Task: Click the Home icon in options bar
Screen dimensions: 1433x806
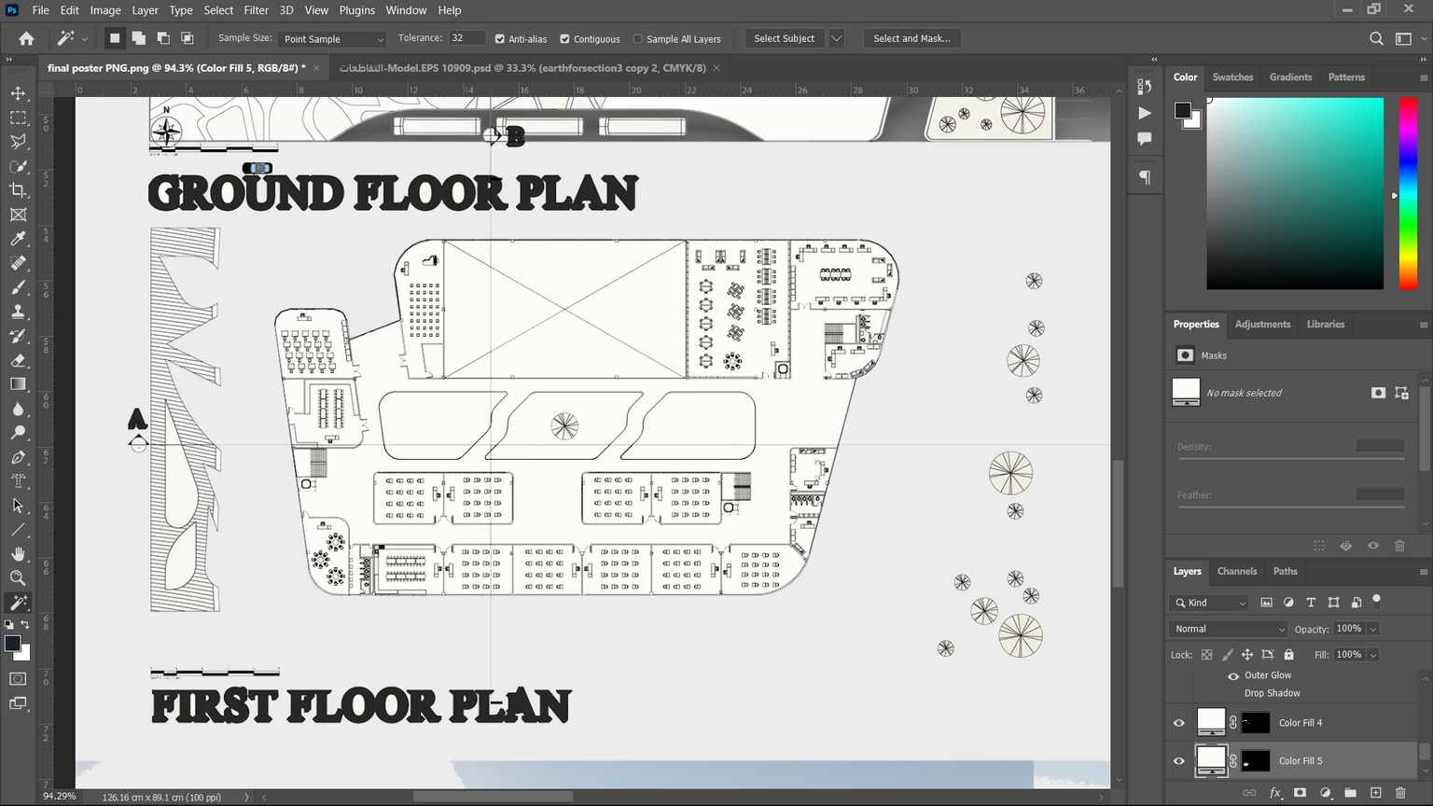Action: (26, 38)
